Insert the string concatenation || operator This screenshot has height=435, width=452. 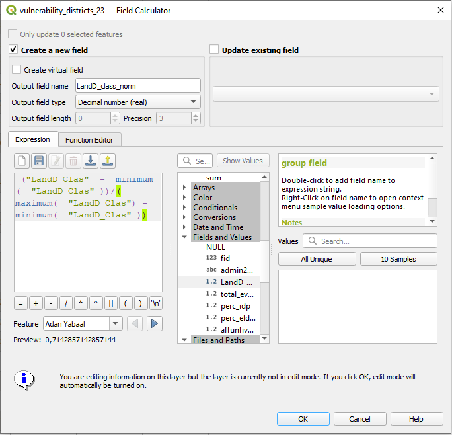110,303
